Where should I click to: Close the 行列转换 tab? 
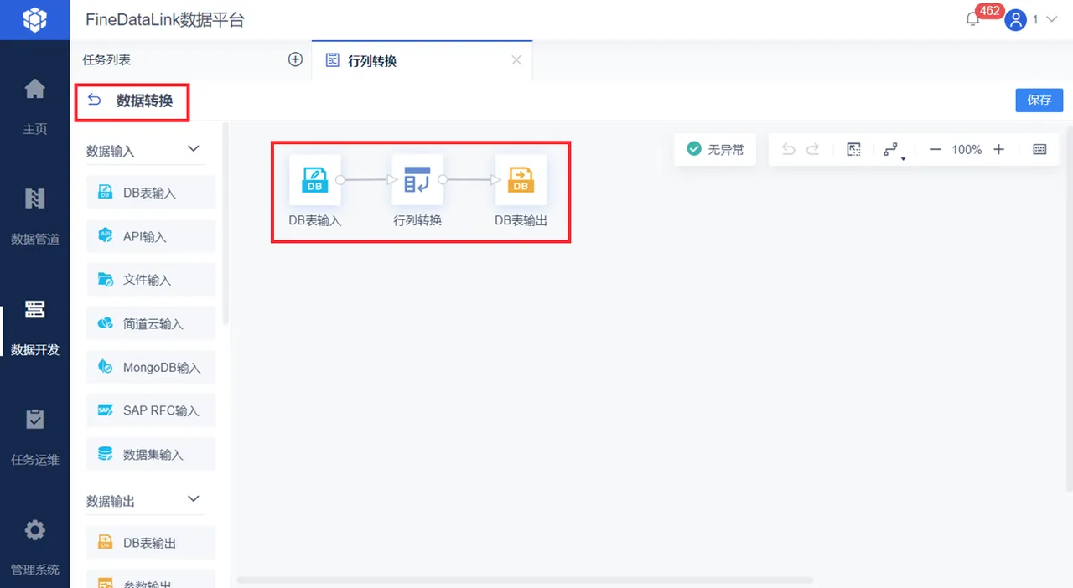(516, 60)
